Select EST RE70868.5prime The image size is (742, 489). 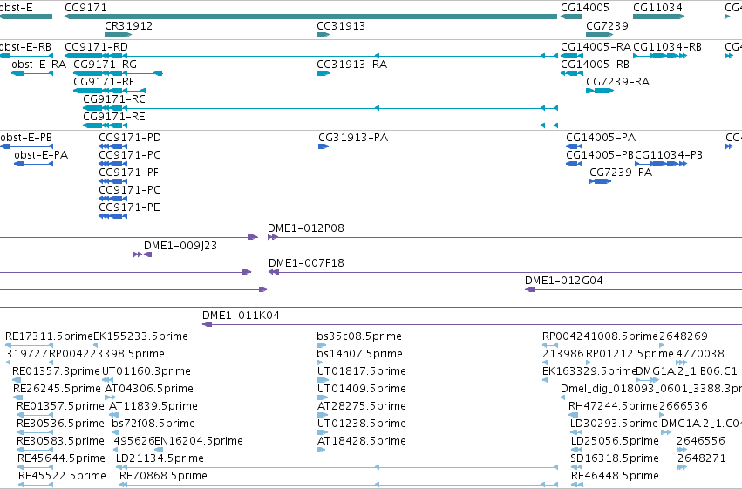pyautogui.click(x=339, y=486)
